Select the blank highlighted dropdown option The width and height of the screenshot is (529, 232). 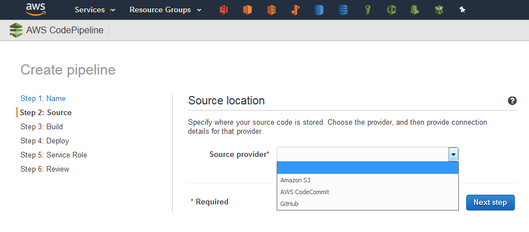coord(367,168)
